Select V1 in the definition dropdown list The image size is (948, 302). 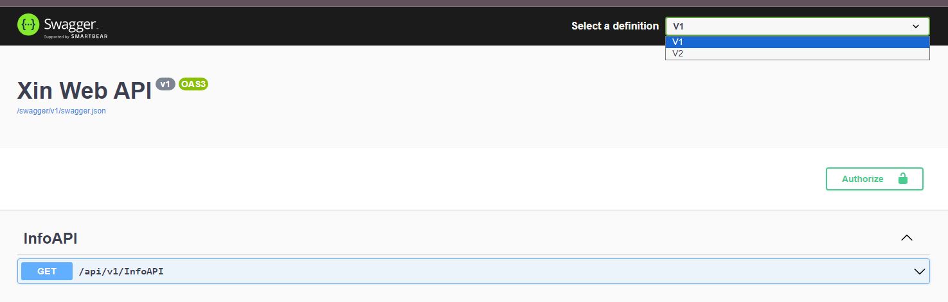[798, 42]
